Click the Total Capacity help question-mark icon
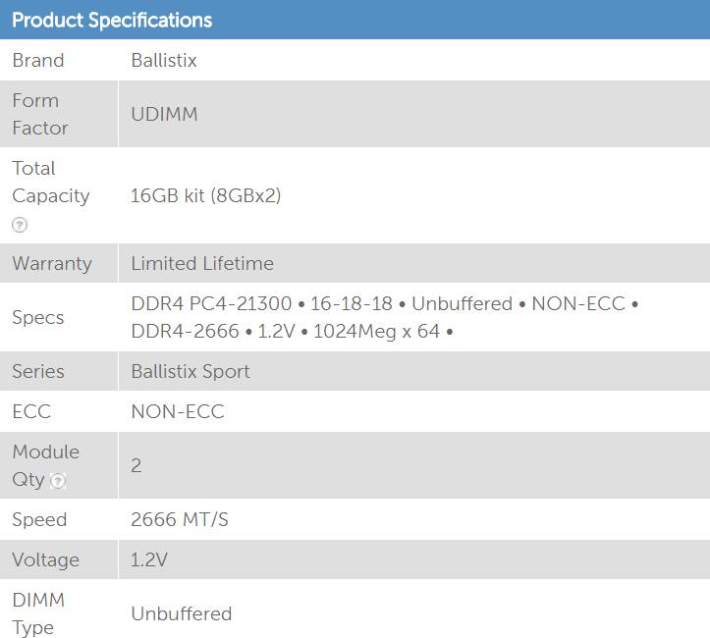 tap(20, 225)
